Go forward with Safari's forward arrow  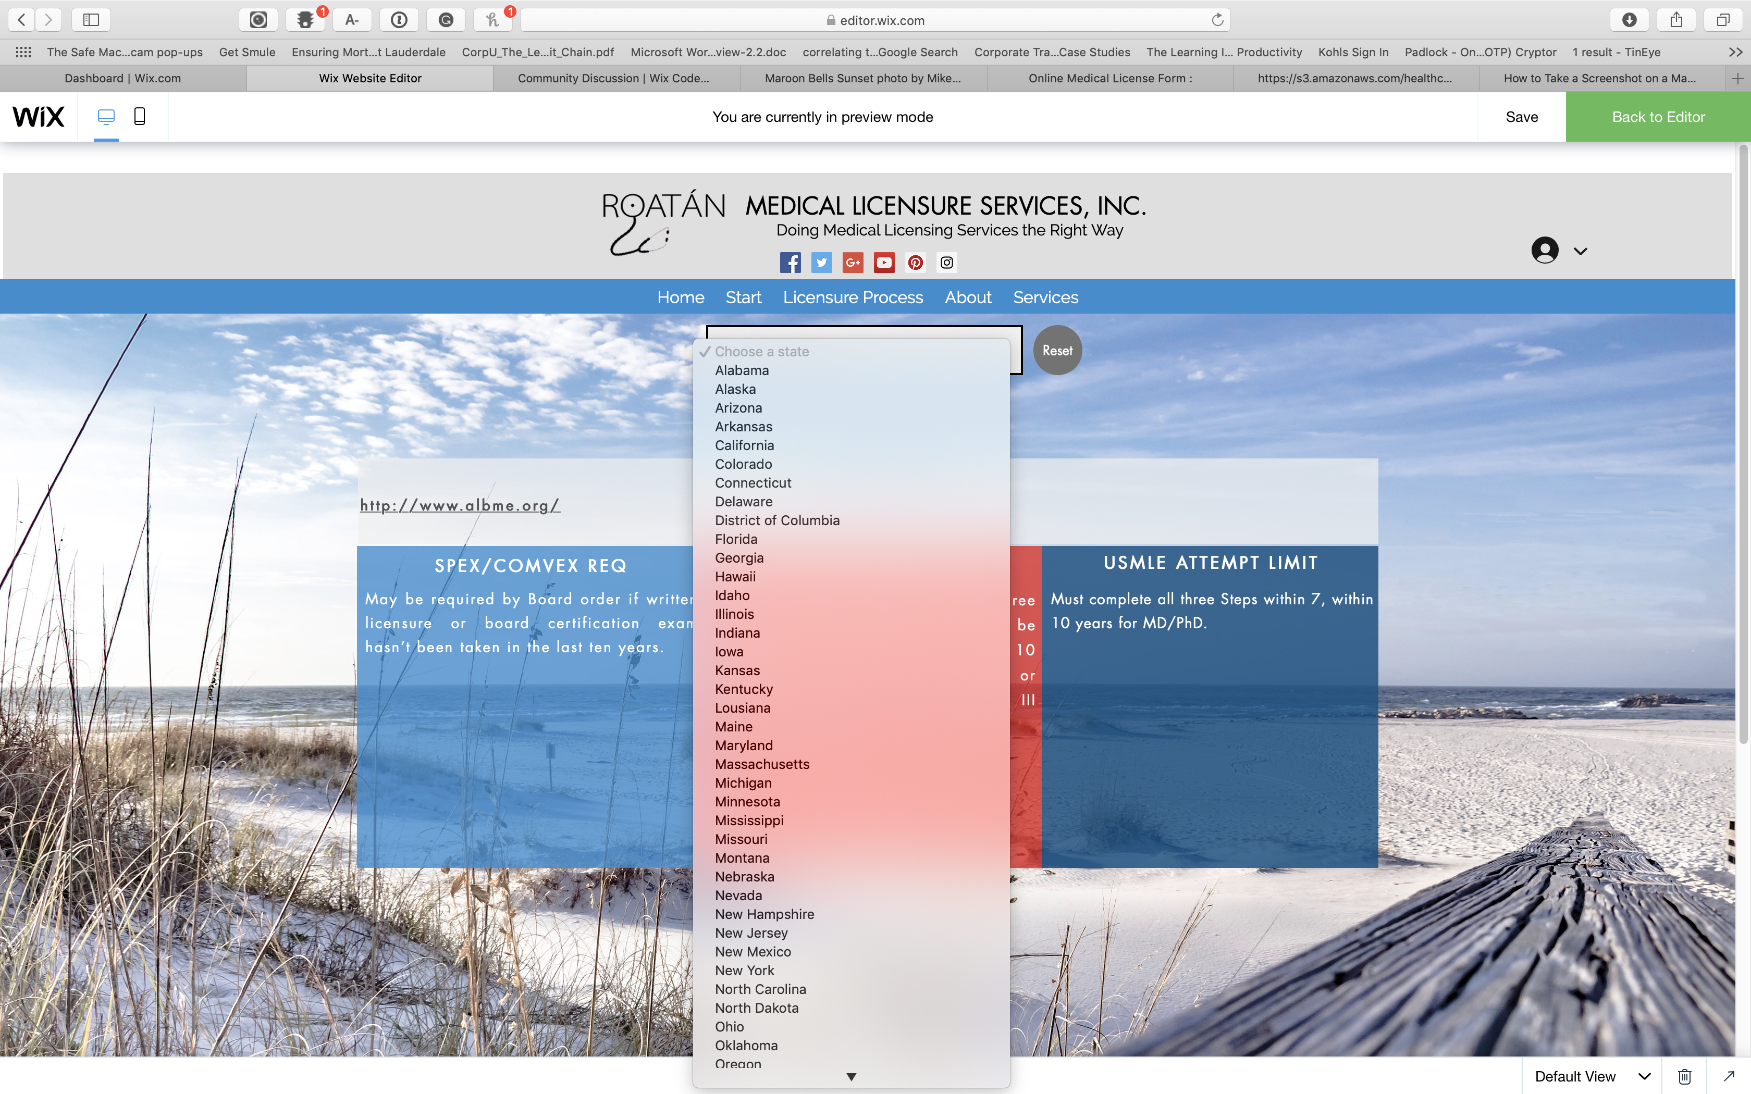[x=48, y=20]
